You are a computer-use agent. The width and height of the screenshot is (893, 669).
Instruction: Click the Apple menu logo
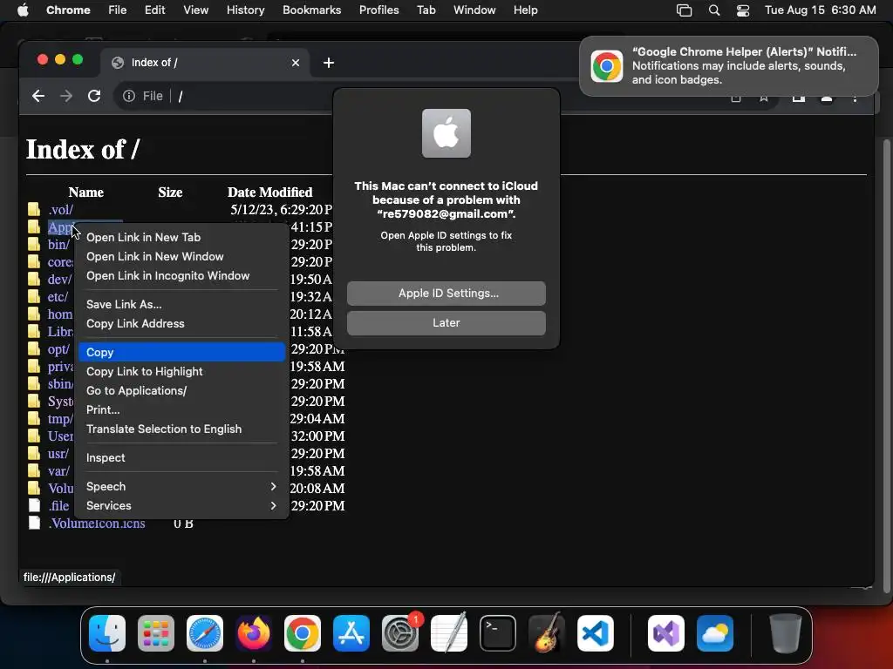[x=23, y=10]
